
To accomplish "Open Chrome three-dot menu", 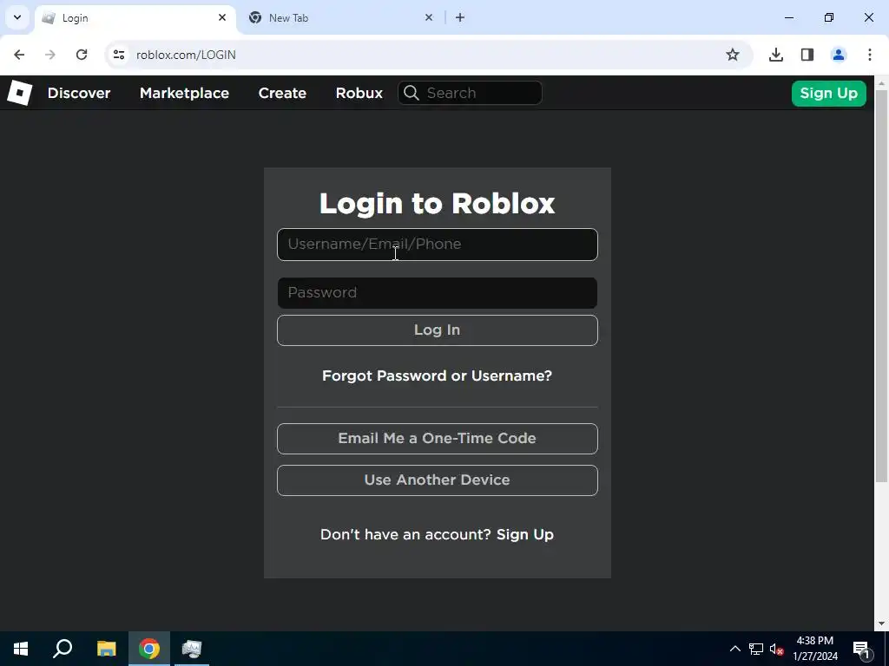I will (870, 55).
